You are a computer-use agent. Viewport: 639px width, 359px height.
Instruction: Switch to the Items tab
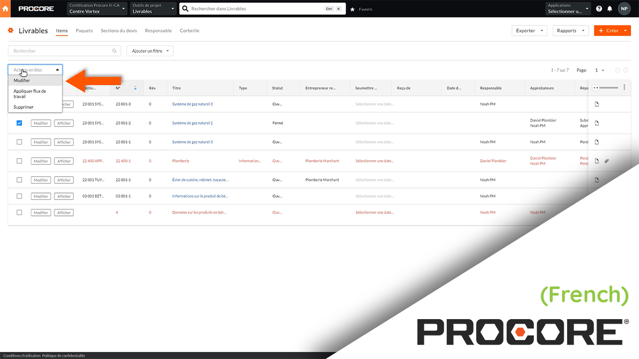(x=62, y=31)
